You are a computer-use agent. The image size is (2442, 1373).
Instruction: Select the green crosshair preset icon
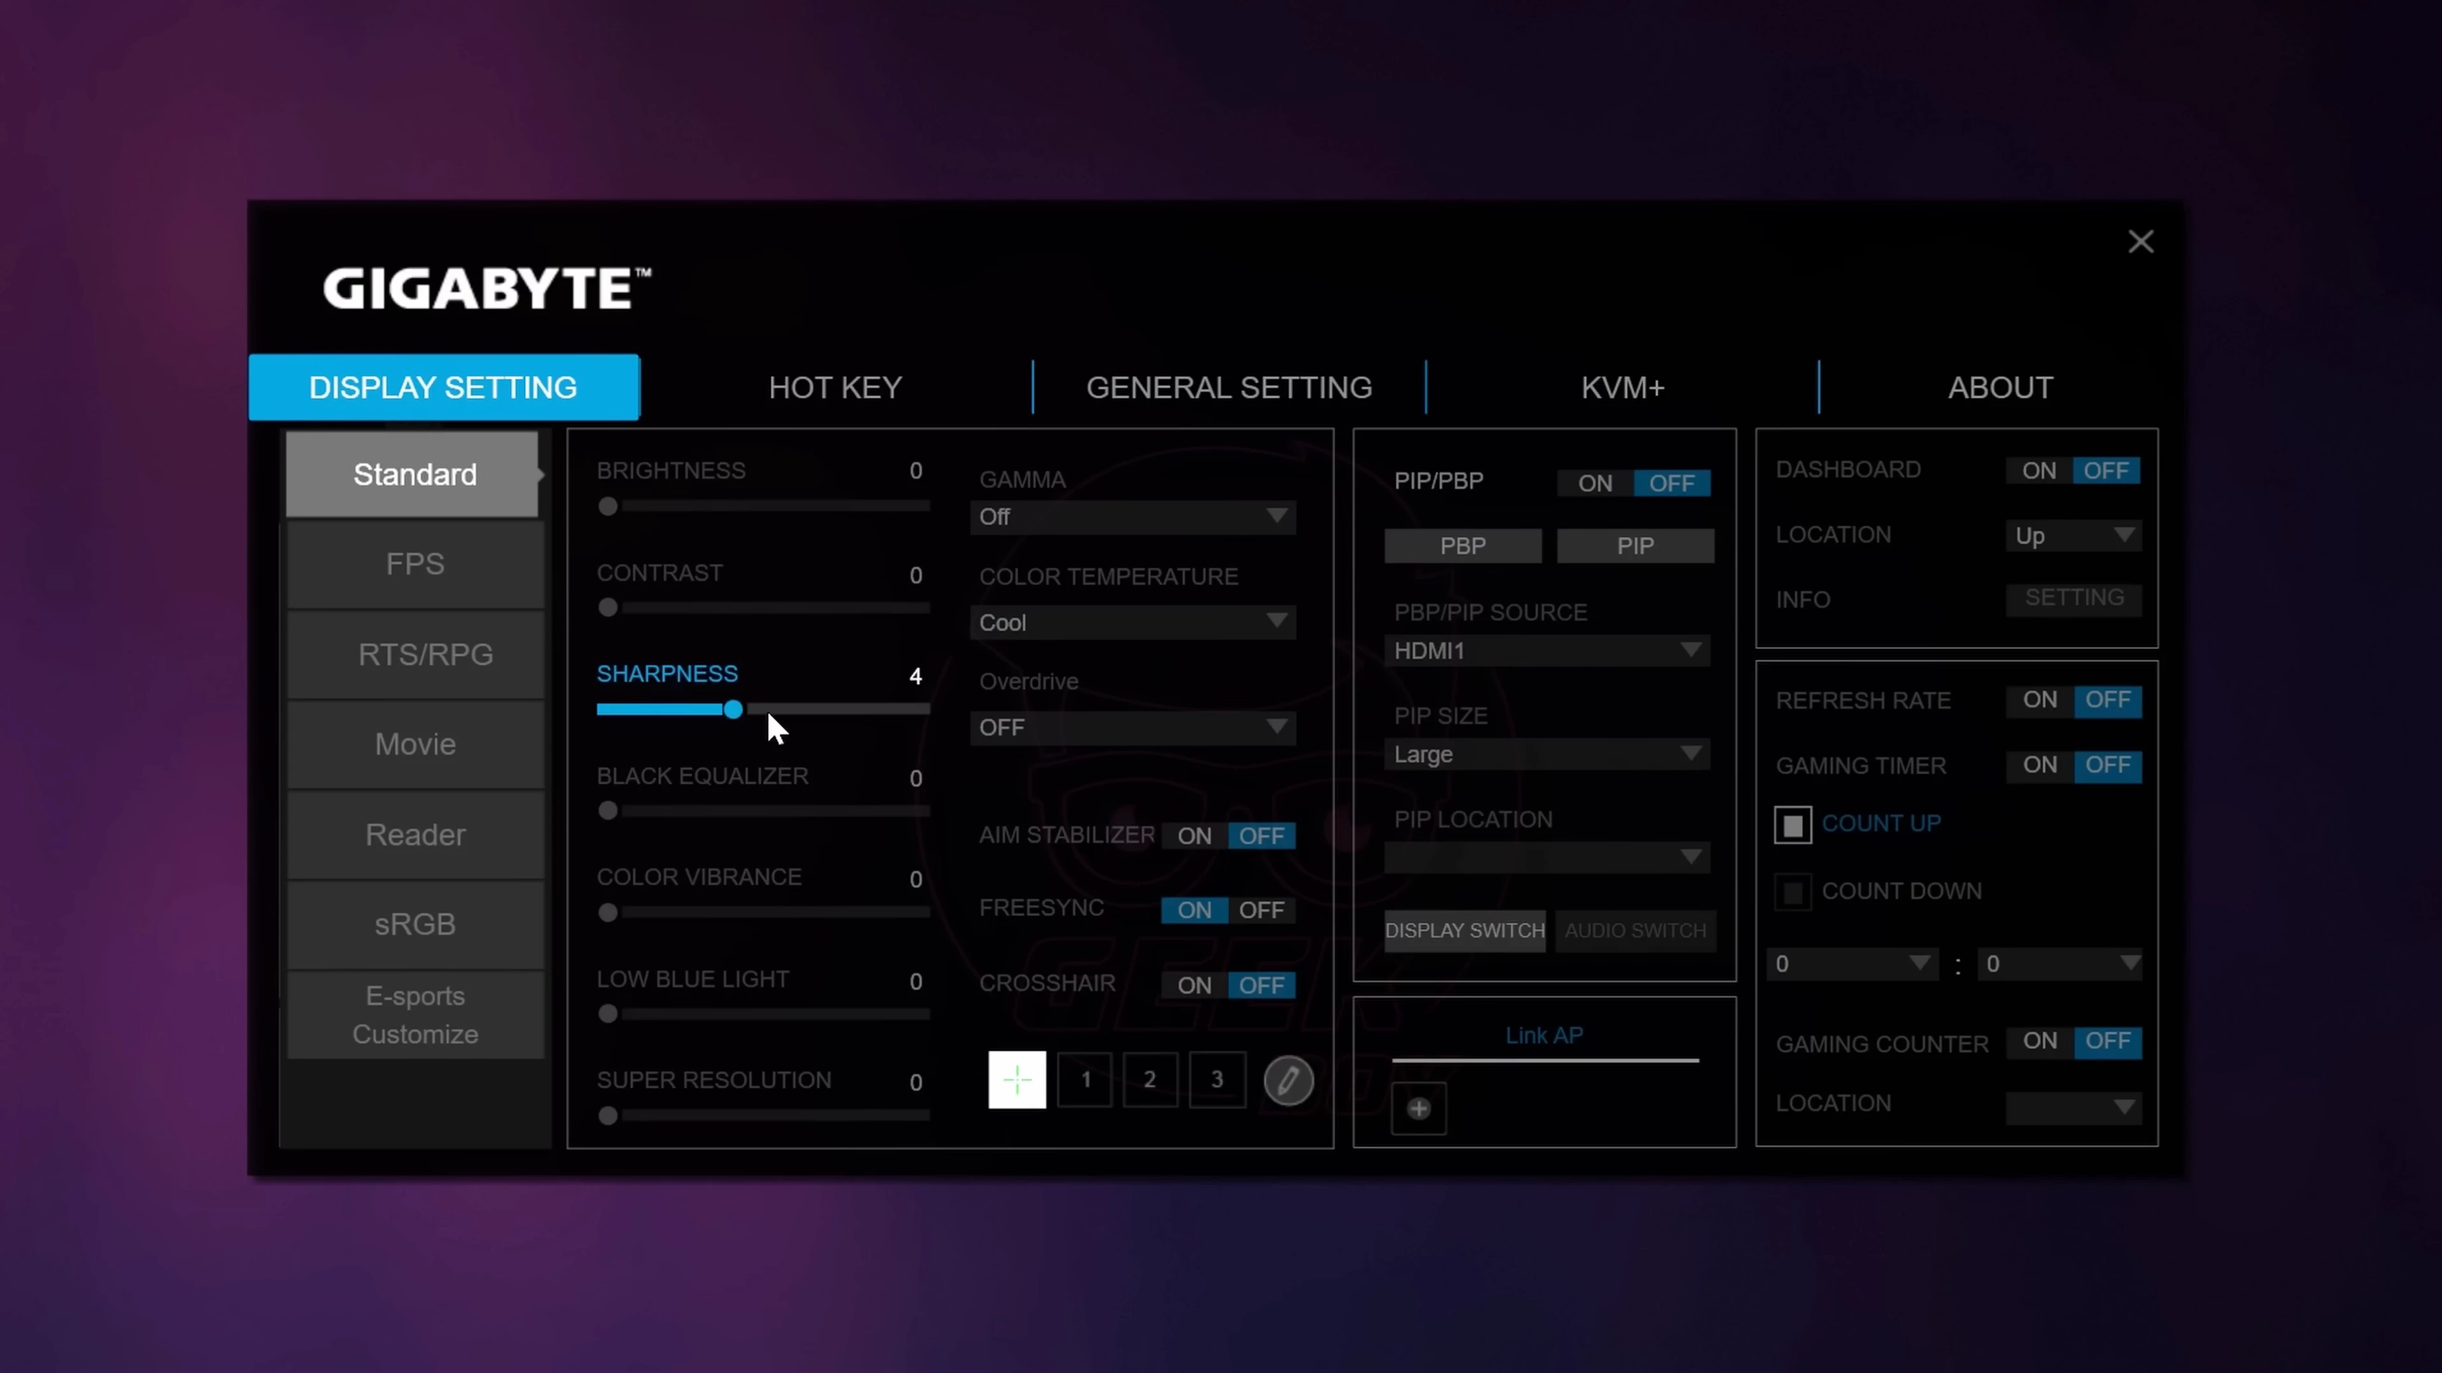click(x=1016, y=1079)
